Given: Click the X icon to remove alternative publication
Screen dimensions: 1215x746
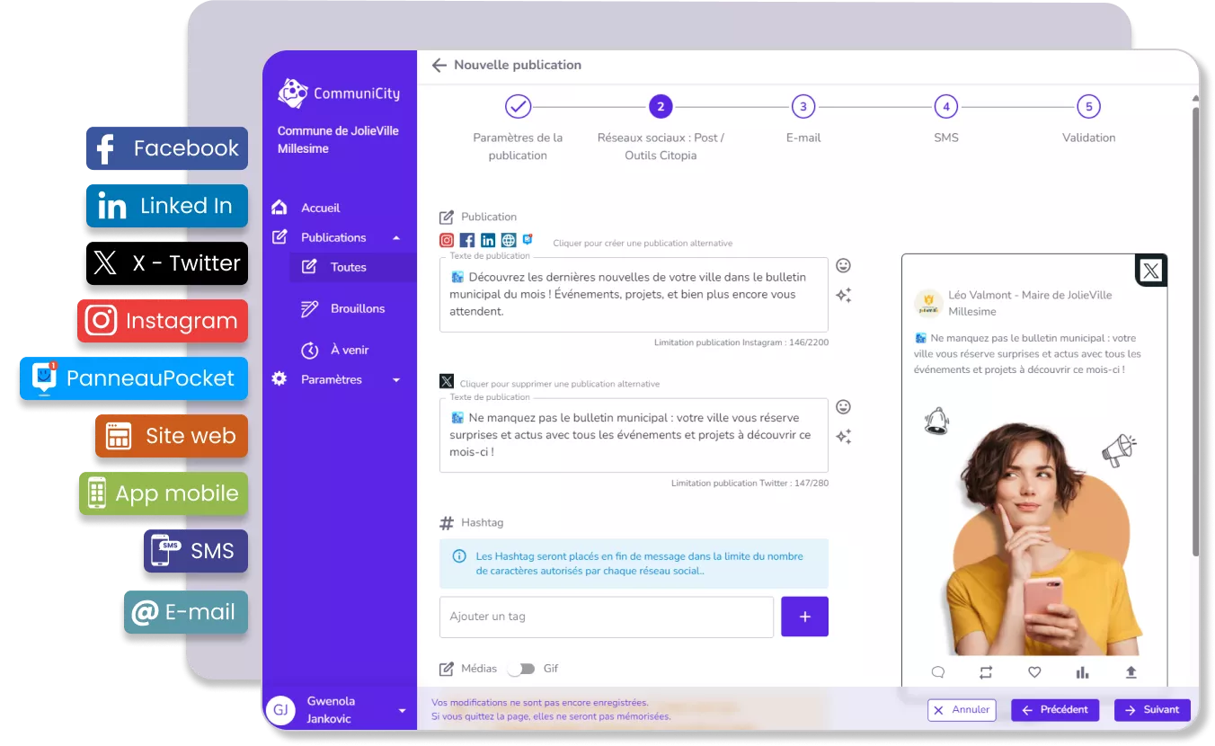Looking at the screenshot, I should [x=447, y=382].
